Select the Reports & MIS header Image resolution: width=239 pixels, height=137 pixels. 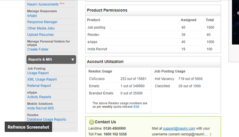coord(40,60)
